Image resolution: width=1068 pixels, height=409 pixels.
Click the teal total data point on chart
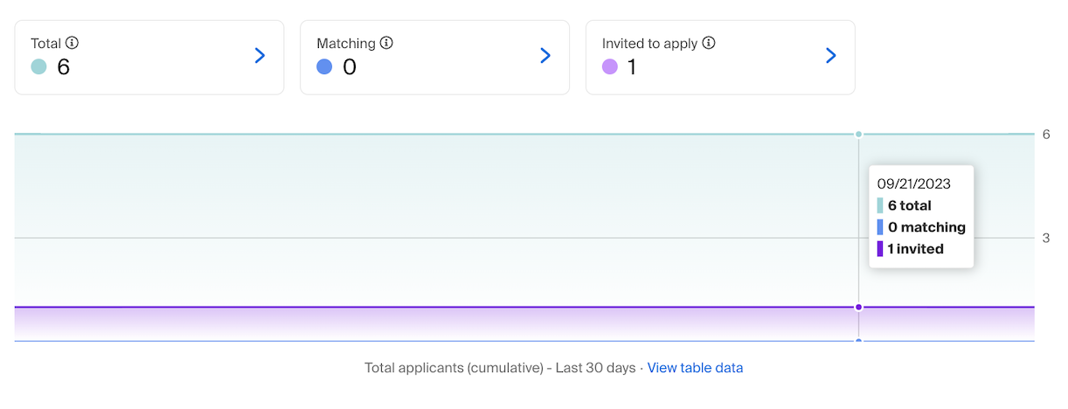click(859, 134)
